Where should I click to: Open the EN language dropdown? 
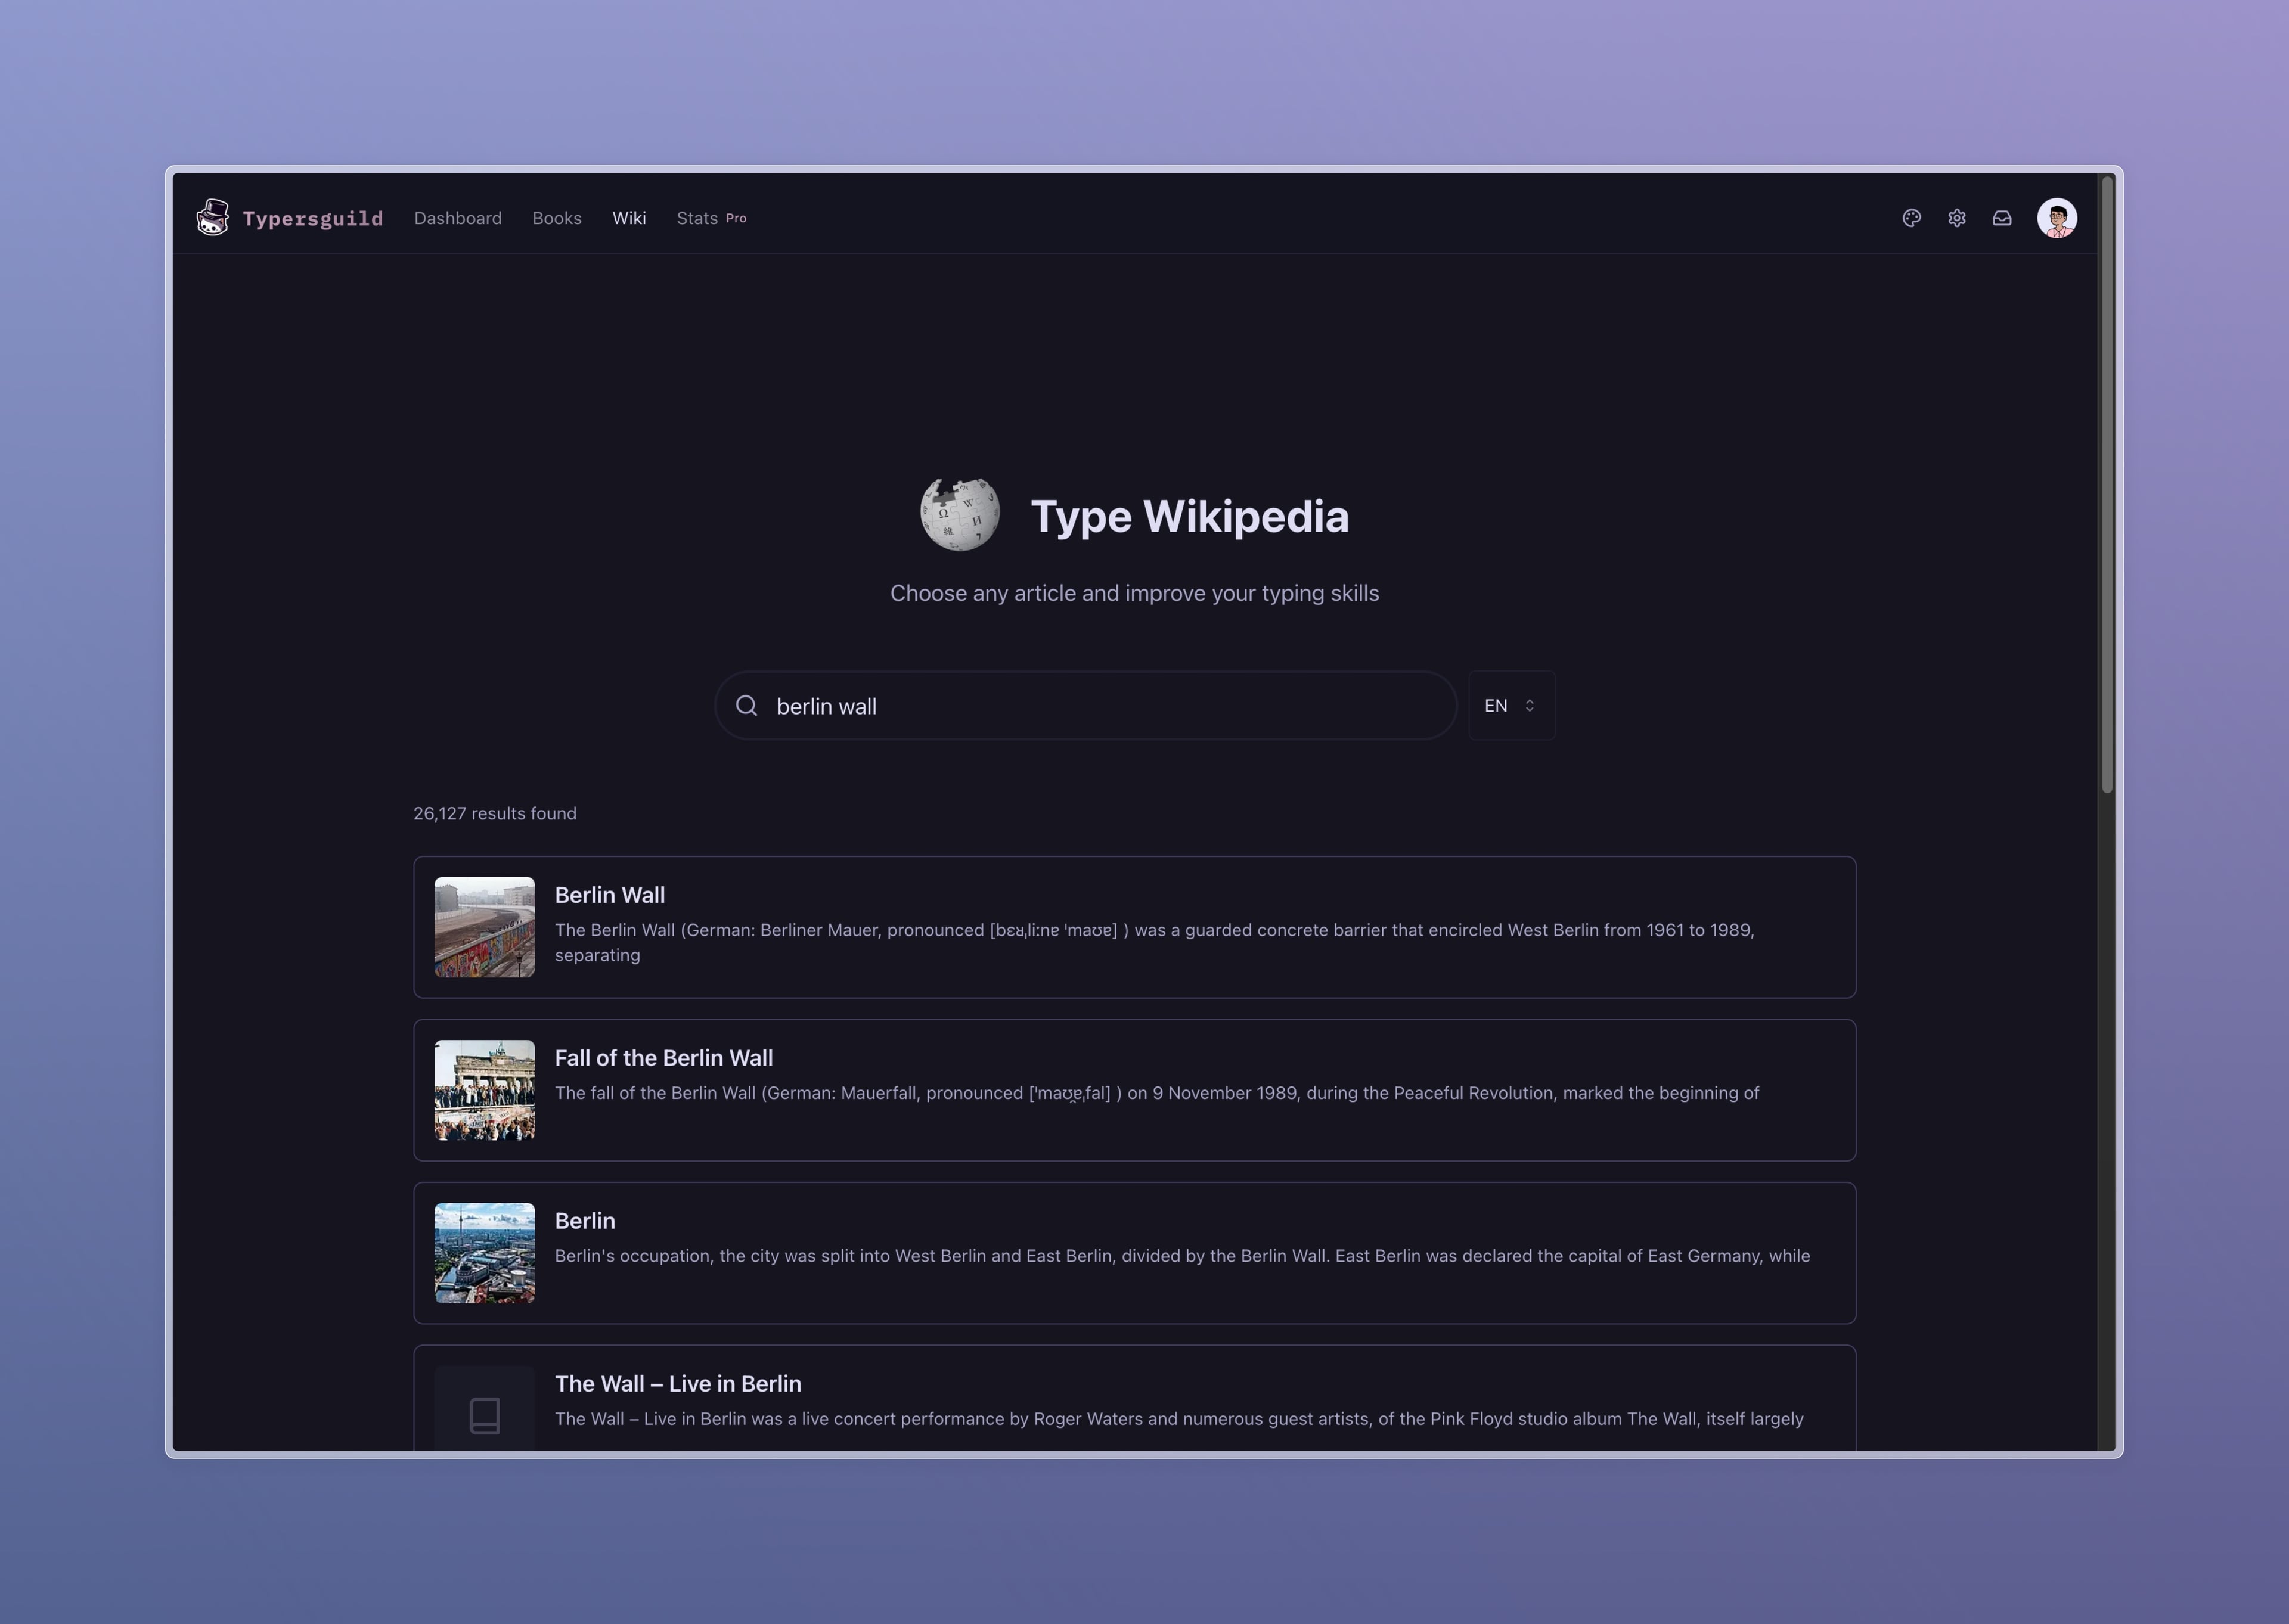tap(1510, 705)
